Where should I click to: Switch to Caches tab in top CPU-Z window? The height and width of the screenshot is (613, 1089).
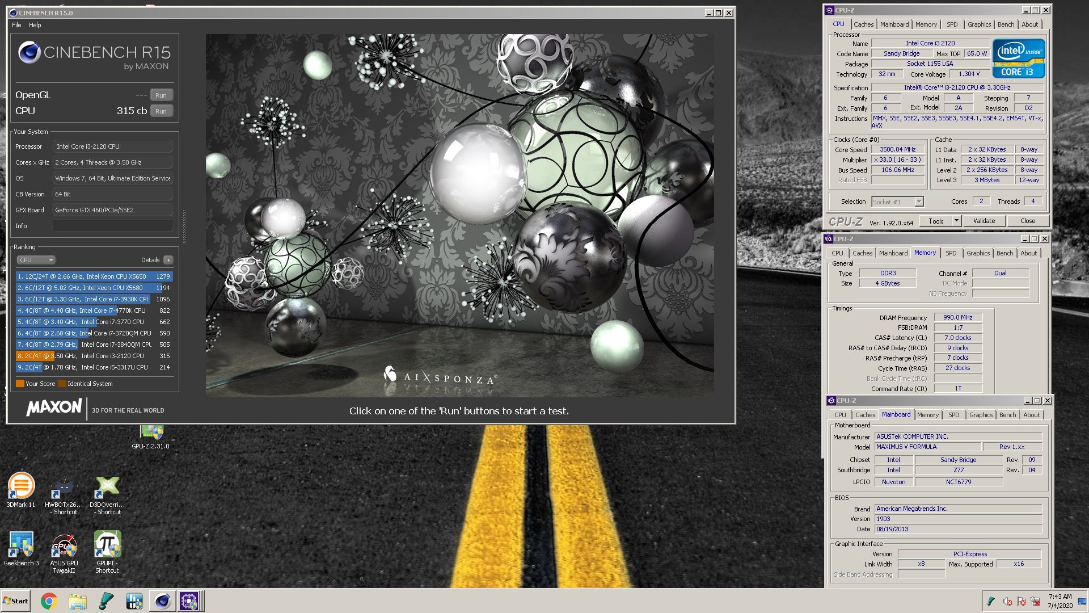tap(863, 24)
